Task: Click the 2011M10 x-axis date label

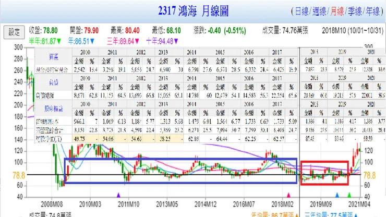Action: click(x=128, y=204)
